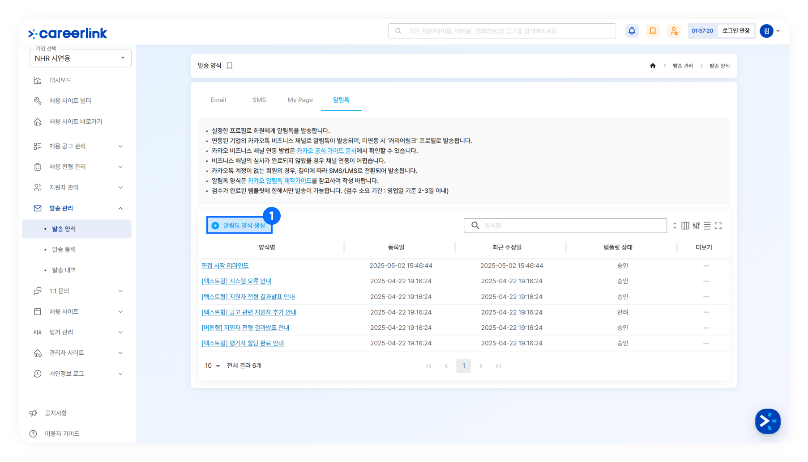The image size is (808, 462).
Task: Open [텍스트형] 지원자 전형 결과발표 안내 template
Action: (248, 297)
